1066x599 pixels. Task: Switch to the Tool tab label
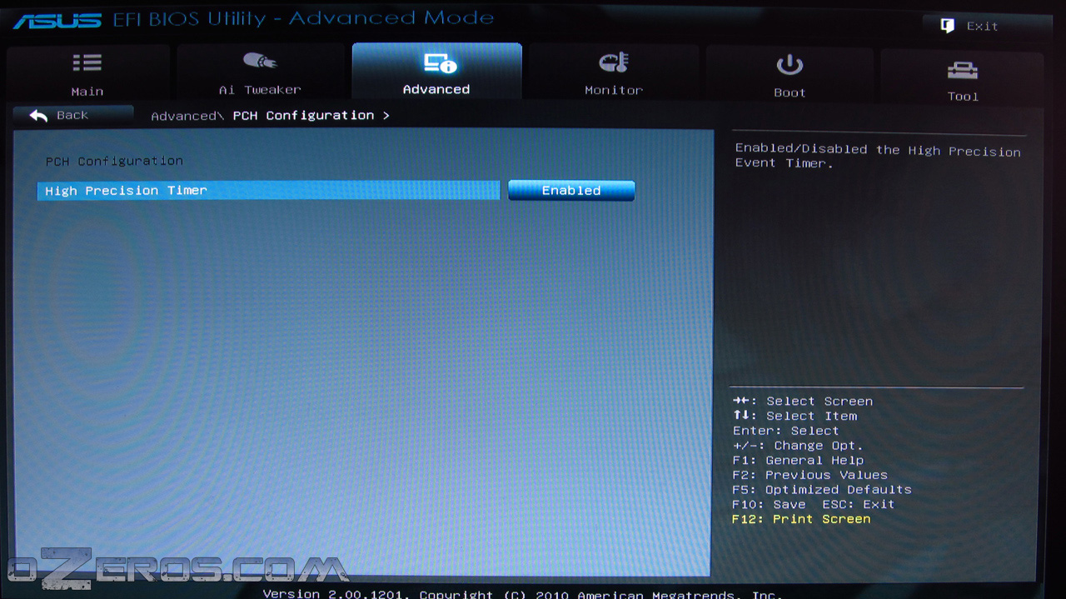click(x=963, y=97)
